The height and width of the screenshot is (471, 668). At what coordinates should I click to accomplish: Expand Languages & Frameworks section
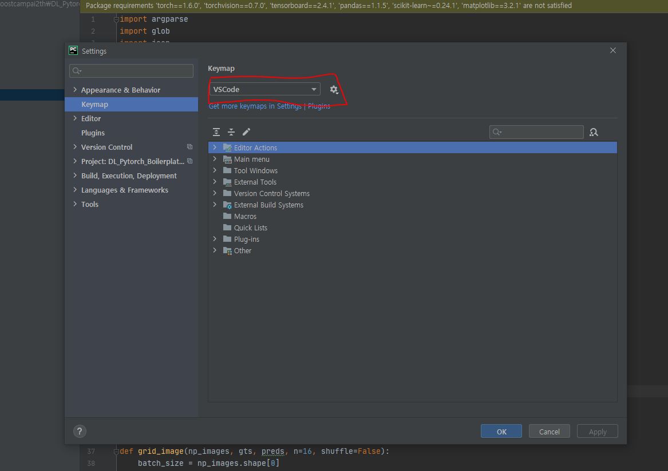pos(75,190)
